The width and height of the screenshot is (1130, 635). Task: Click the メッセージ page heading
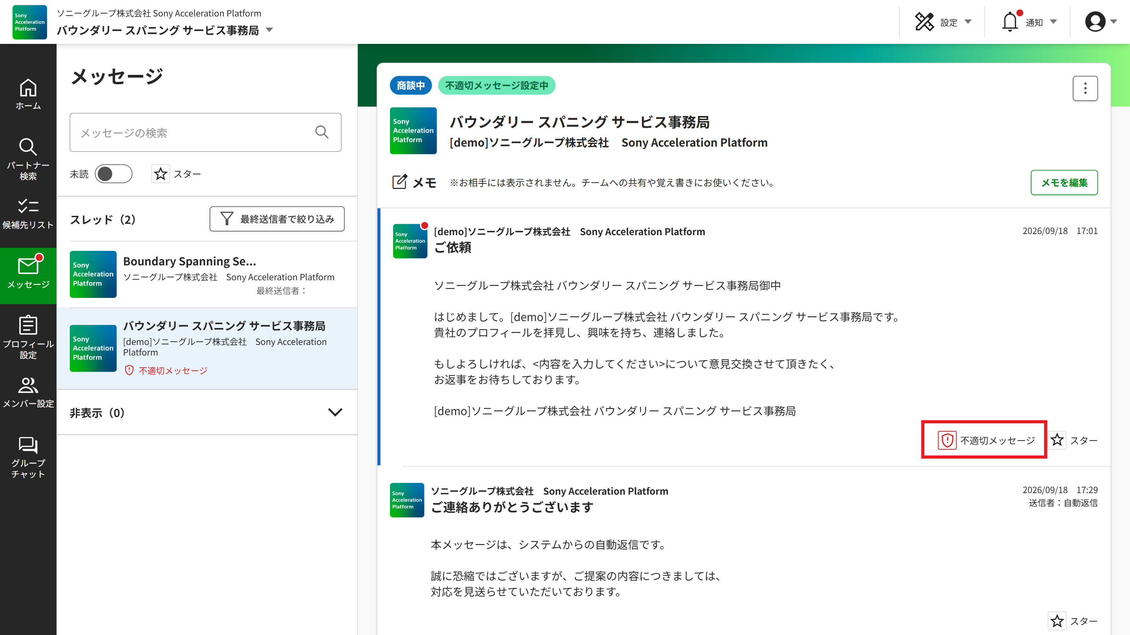click(x=117, y=76)
